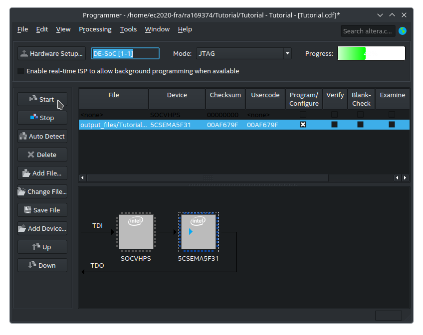Select the SOCVHPS device cell in table

click(x=177, y=115)
